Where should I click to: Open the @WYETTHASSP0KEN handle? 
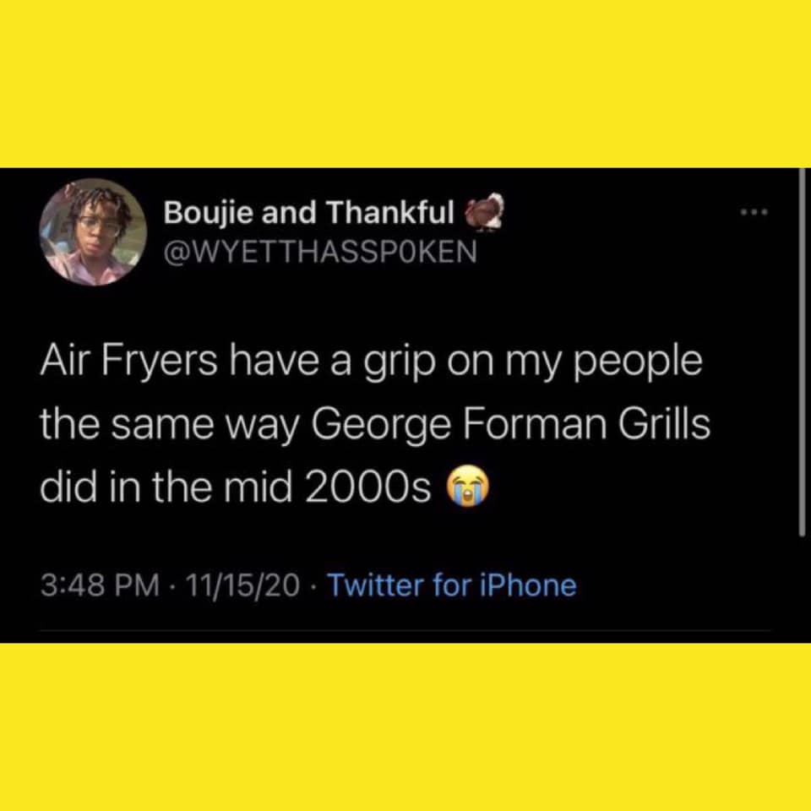point(320,252)
